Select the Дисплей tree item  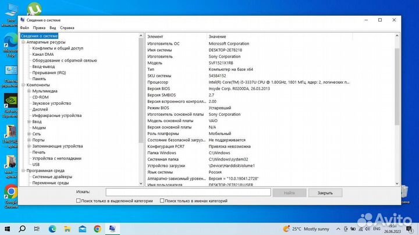coord(40,109)
